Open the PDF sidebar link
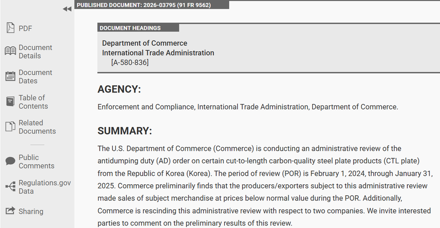440x228 pixels. click(26, 29)
